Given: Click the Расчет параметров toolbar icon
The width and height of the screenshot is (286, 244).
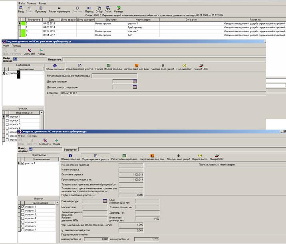Looking at the screenshot, I should (59, 10).
